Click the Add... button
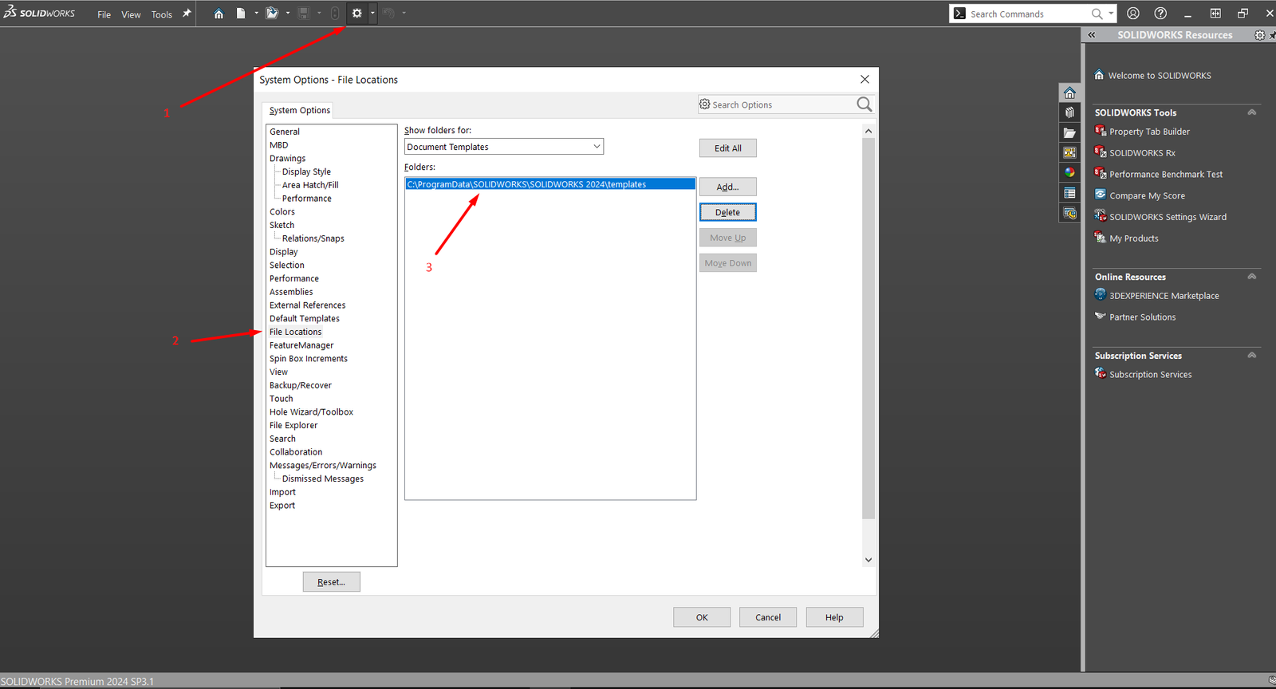 [x=727, y=187]
